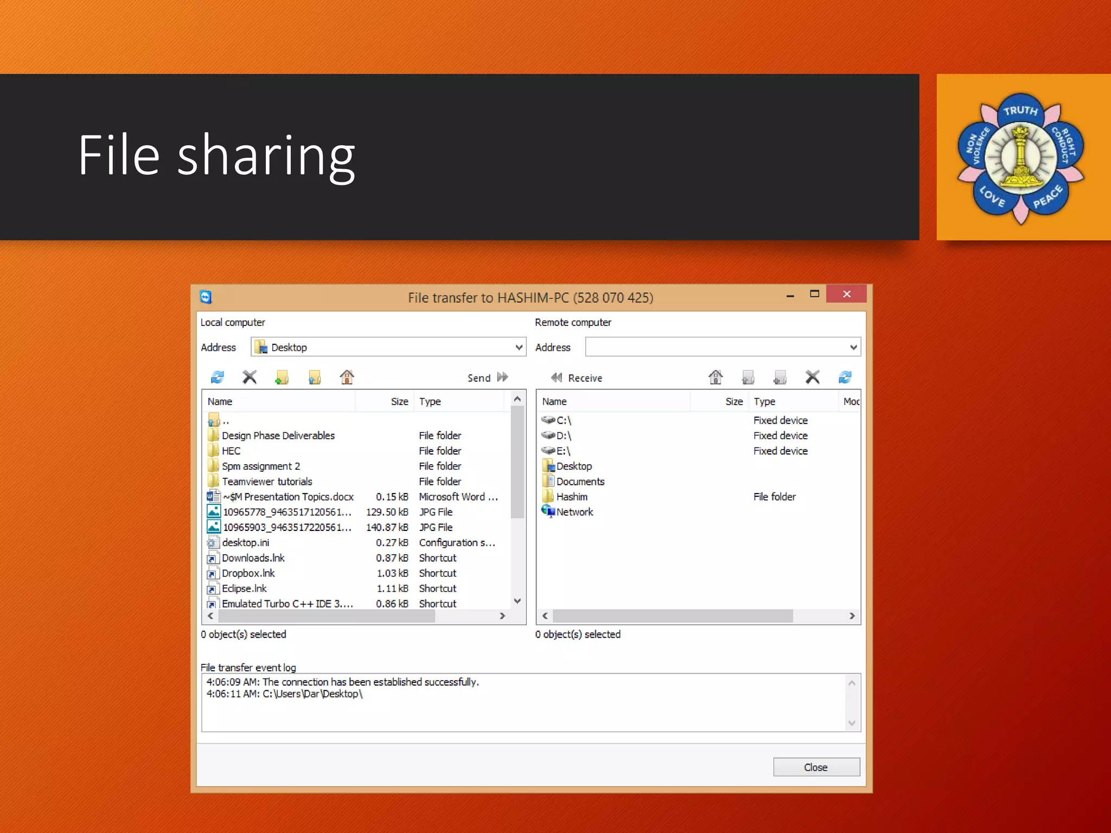
Task: Click local list horizontal scroll right arrow
Action: click(502, 616)
